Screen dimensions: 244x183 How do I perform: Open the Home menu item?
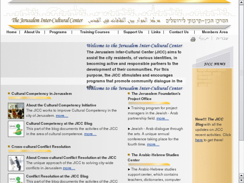11,32
